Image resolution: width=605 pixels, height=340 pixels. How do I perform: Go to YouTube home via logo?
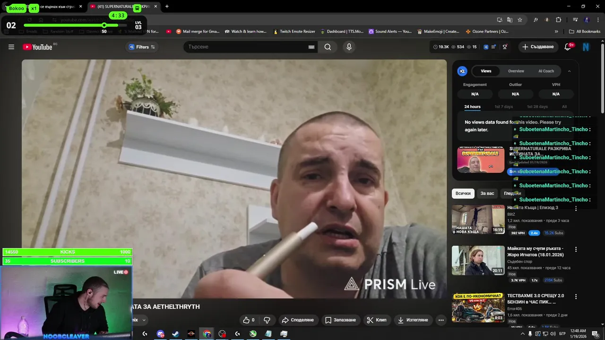click(37, 47)
